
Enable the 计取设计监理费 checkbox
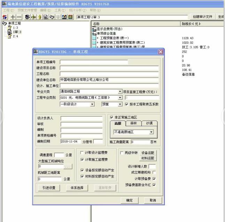coord(82,153)
